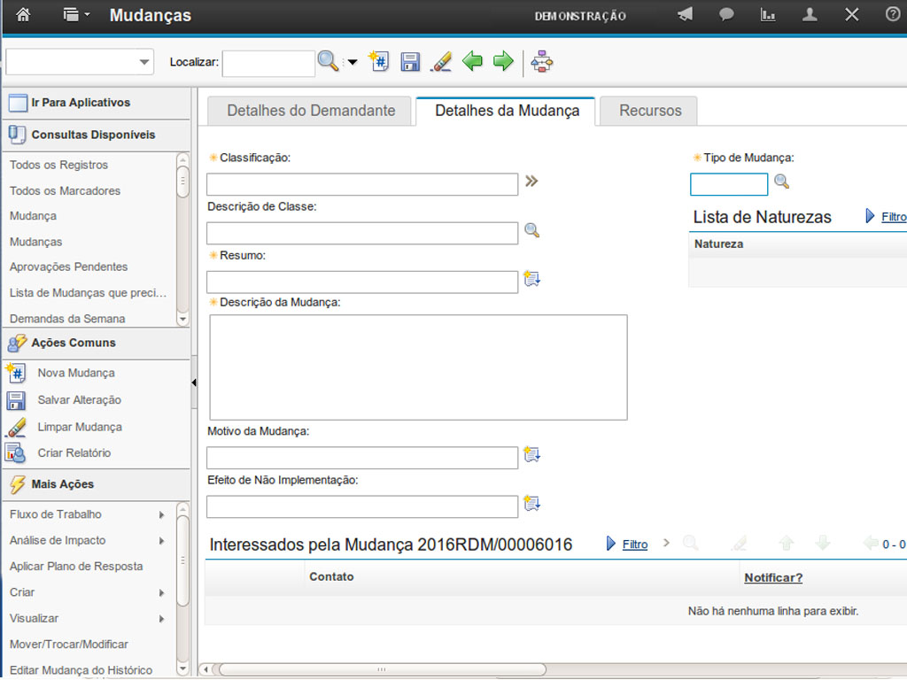The image size is (907, 680).
Task: Click the new record toolbar icon
Action: 379,61
